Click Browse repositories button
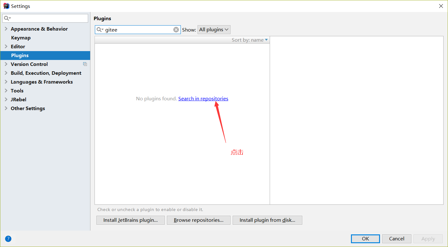Image resolution: width=448 pixels, height=247 pixels. [x=199, y=220]
